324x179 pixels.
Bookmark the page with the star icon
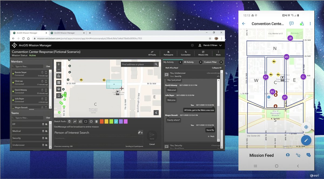point(210,39)
